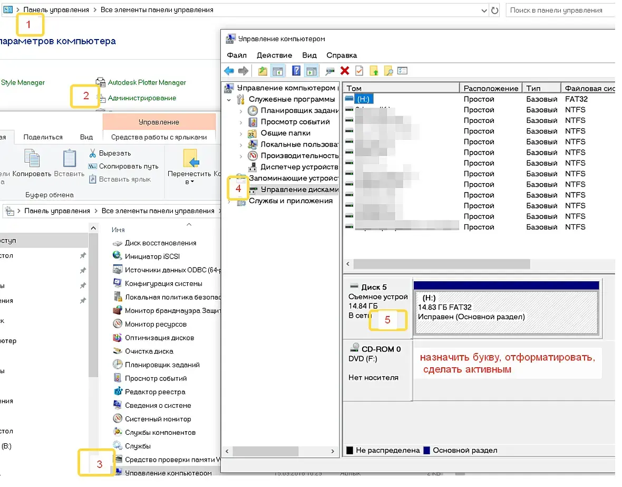This screenshot has height=487, width=622.
Task: Expand the Локальные пользователи node
Action: 241,145
